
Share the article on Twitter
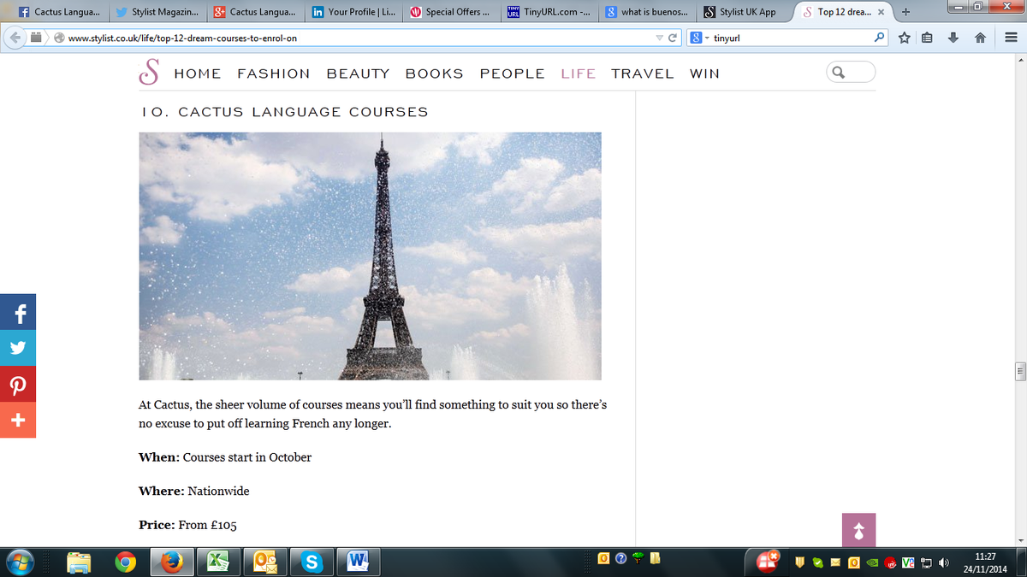(18, 350)
